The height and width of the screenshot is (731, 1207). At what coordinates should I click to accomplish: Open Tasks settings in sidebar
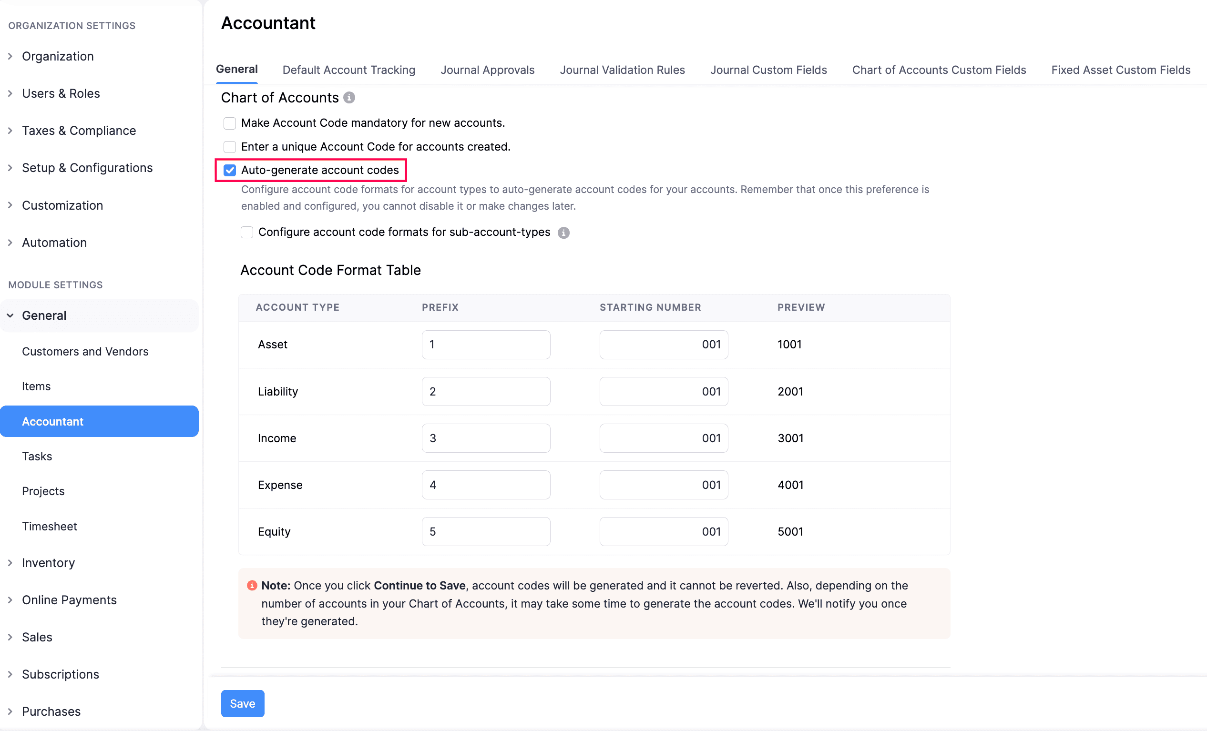click(x=37, y=457)
